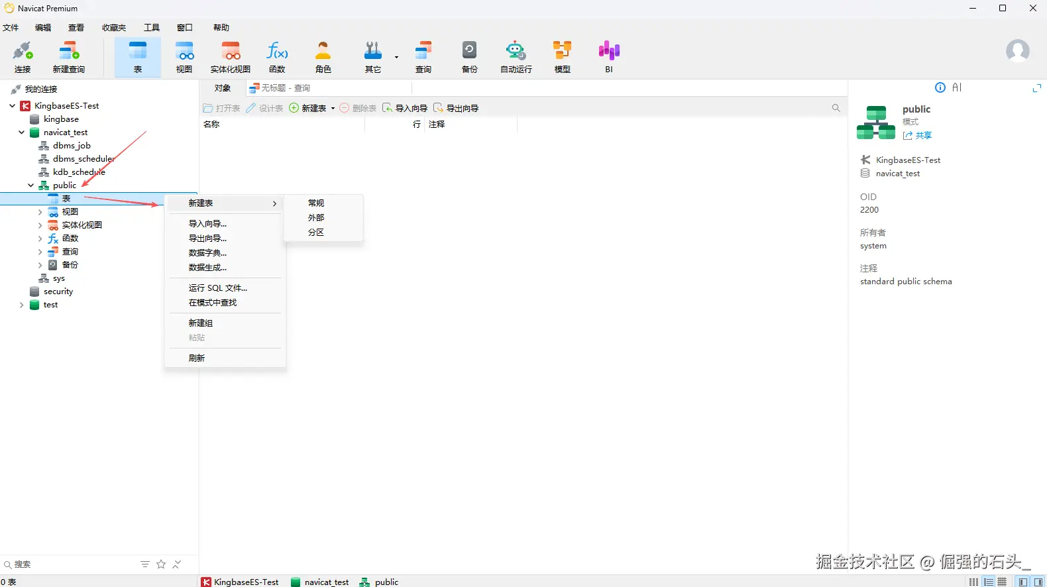The image size is (1047, 587).
Task: Select the Table (表) toolbar icon
Action: click(x=138, y=57)
